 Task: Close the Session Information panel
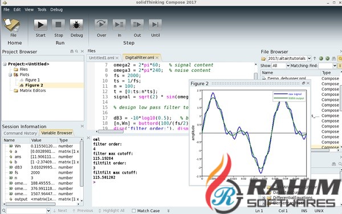82,126
